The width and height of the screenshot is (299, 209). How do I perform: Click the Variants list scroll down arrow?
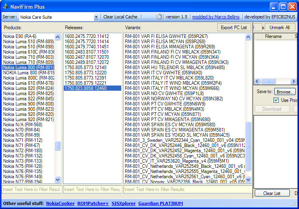coord(248,179)
